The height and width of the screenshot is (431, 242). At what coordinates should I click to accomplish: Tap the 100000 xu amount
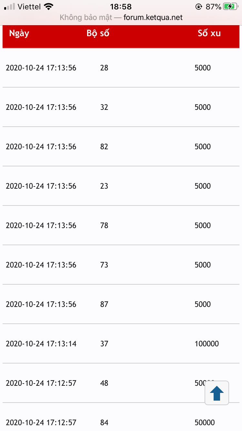coord(207,344)
